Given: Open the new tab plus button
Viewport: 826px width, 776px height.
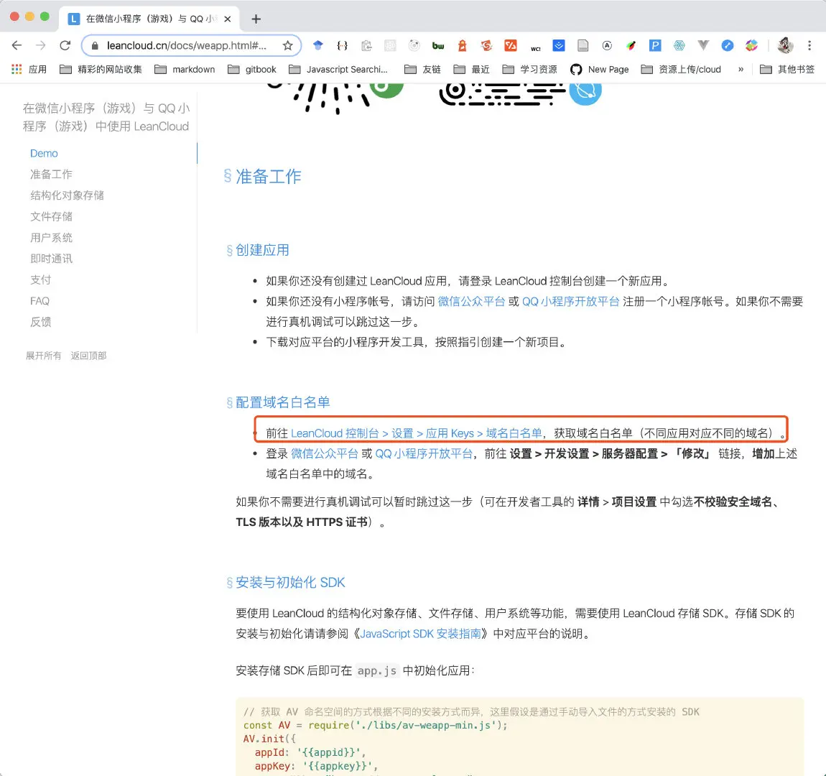Looking at the screenshot, I should pyautogui.click(x=256, y=19).
